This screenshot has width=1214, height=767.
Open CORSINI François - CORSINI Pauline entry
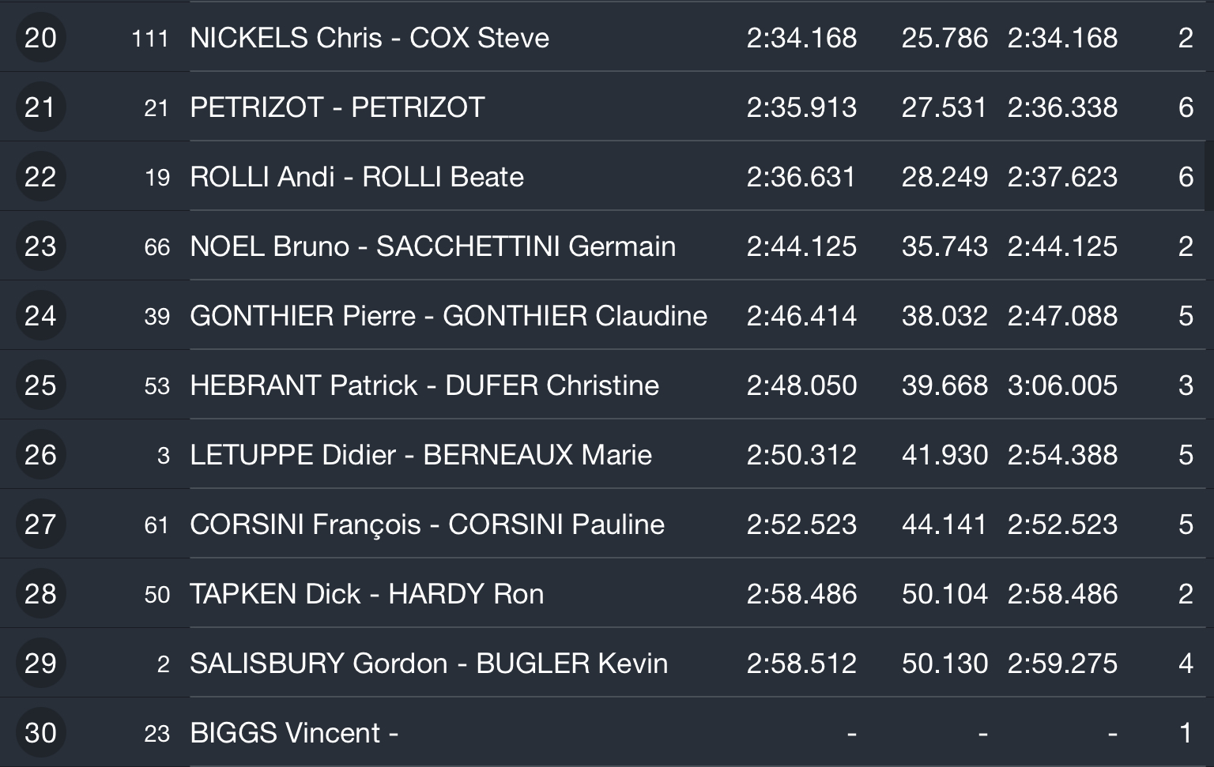pos(607,524)
